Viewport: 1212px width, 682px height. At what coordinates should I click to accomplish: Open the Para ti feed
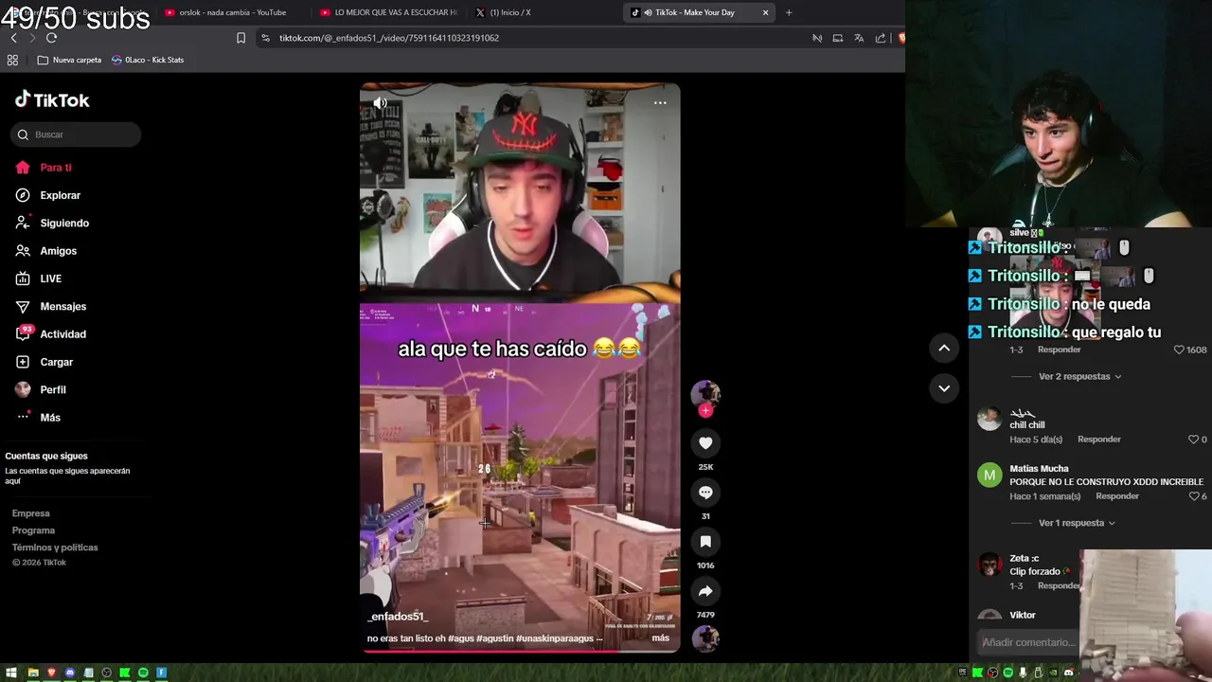[44, 168]
